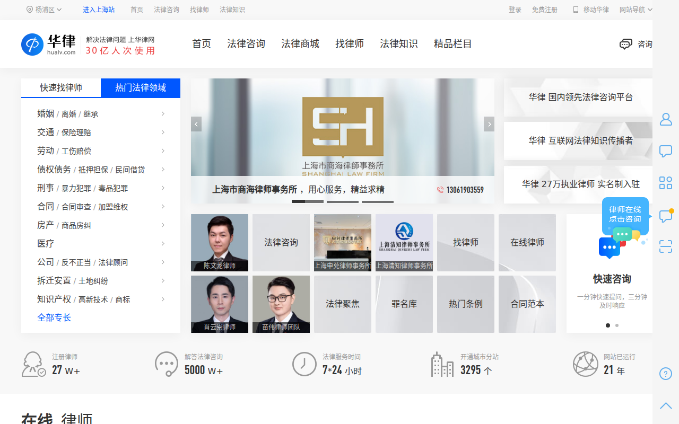This screenshot has width=679, height=424.
Task: Click the 进入上海站 link
Action: point(99,10)
